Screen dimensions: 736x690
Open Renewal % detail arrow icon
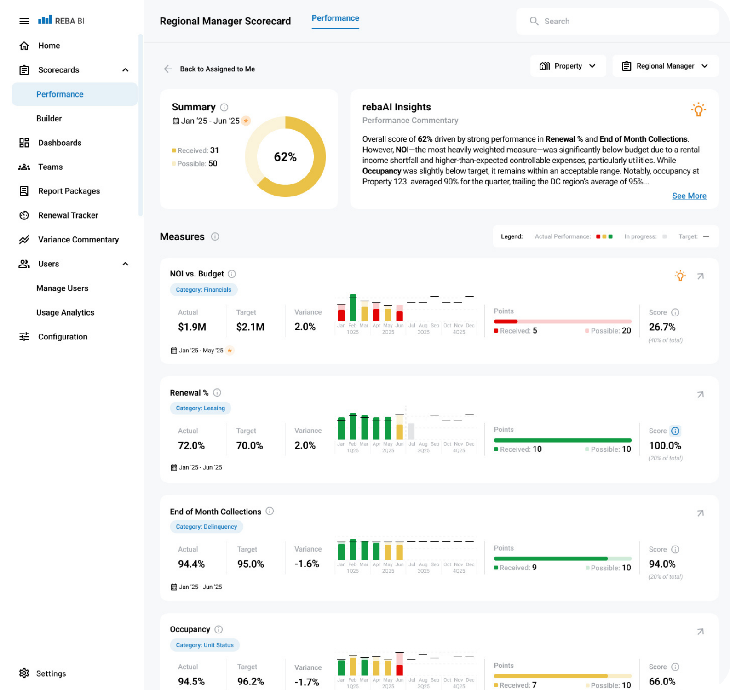point(700,395)
